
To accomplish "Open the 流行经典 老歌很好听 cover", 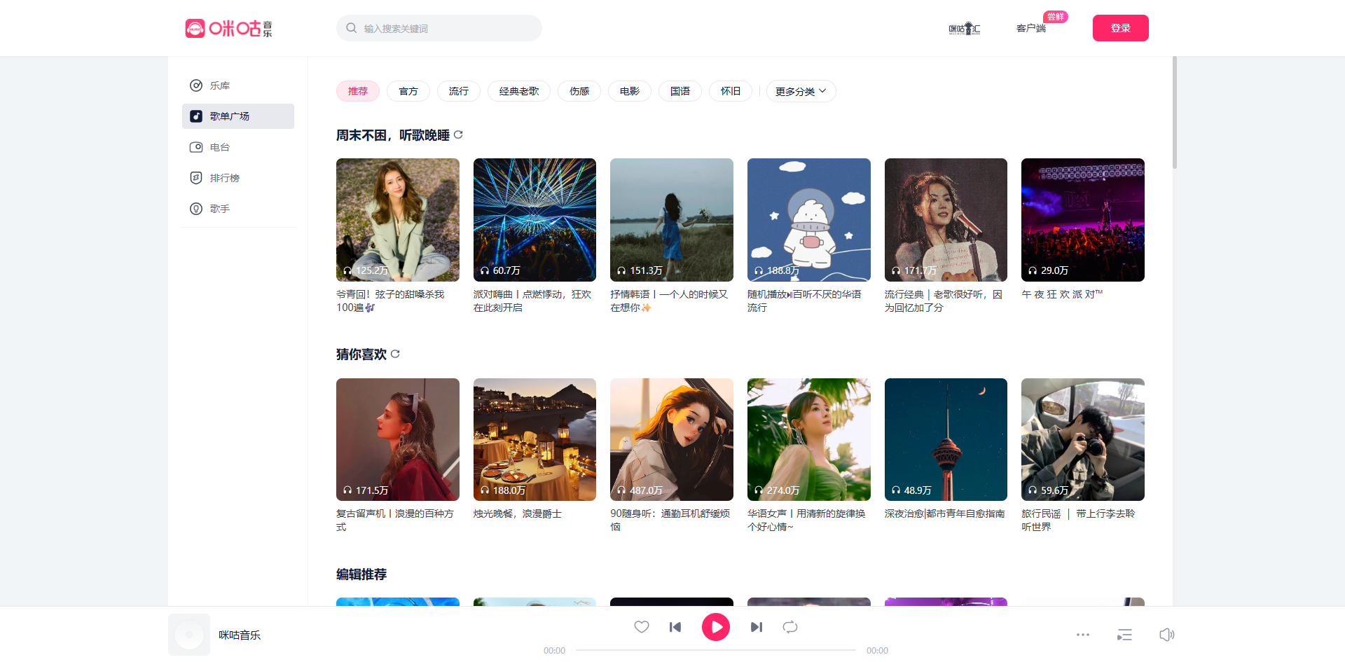I will (946, 220).
